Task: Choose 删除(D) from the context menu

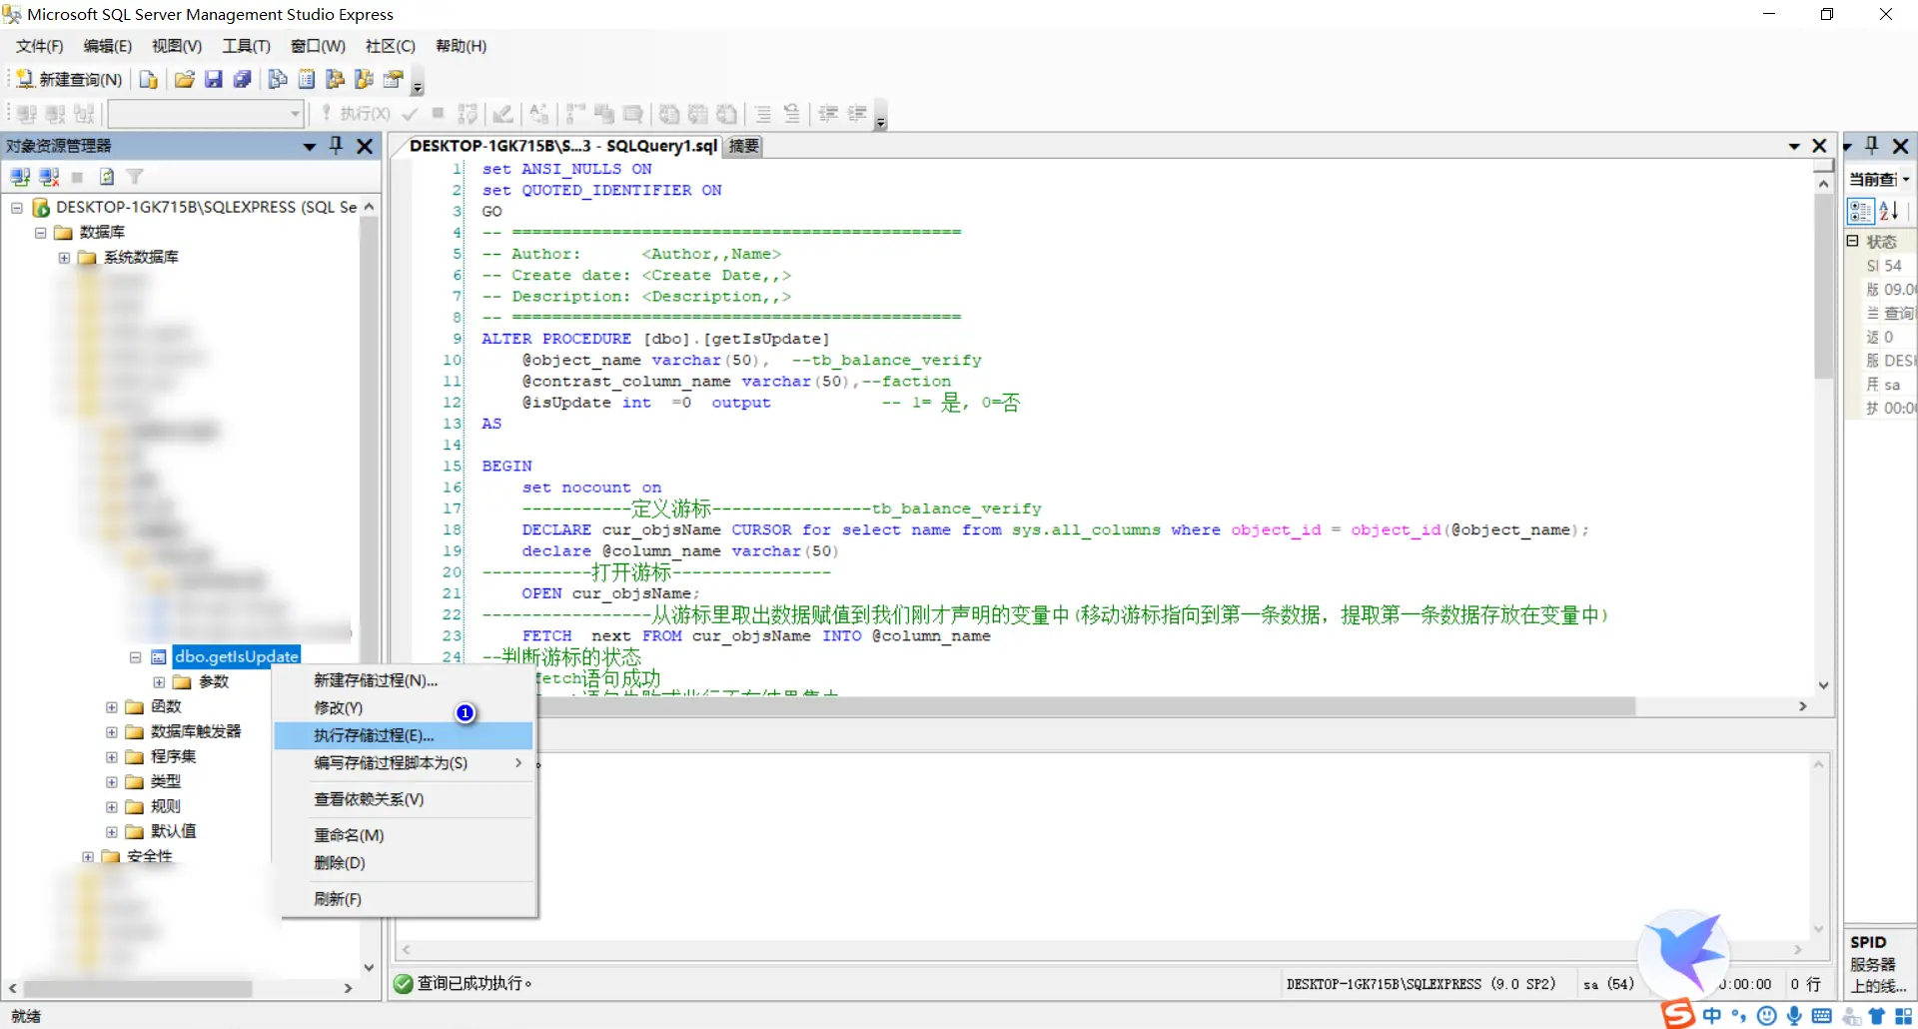Action: pos(406,863)
